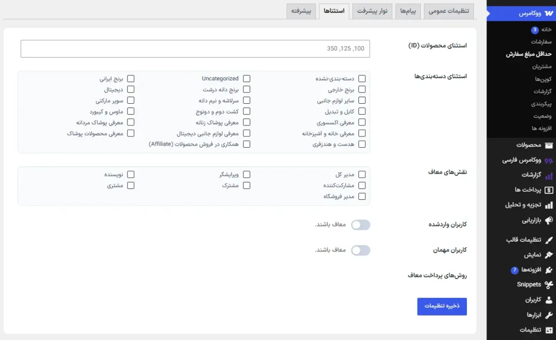Open the پیشرفته tab
The width and height of the screenshot is (556, 340).
click(301, 11)
